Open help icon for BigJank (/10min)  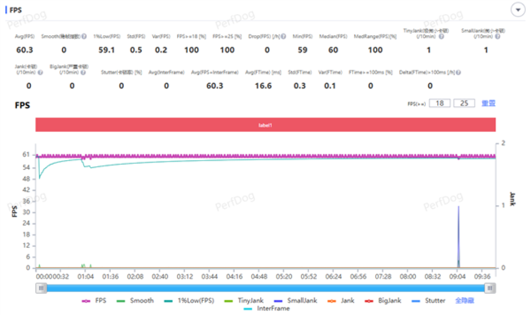tap(83, 72)
